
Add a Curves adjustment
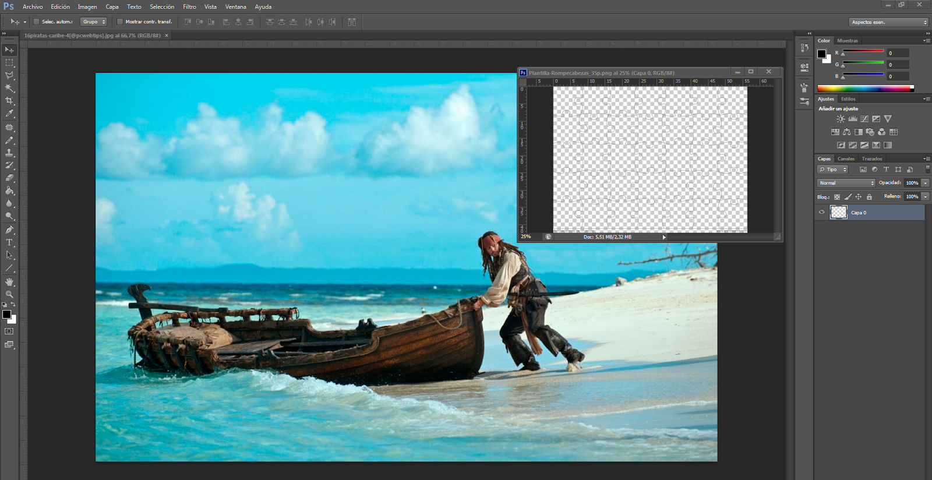tap(864, 119)
